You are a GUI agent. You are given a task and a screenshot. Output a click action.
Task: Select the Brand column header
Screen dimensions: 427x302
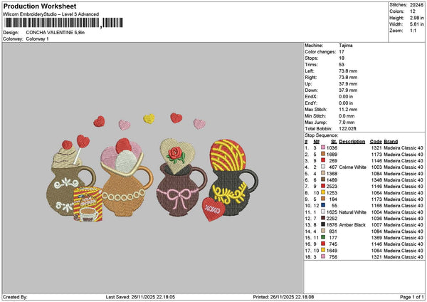coord(391,142)
